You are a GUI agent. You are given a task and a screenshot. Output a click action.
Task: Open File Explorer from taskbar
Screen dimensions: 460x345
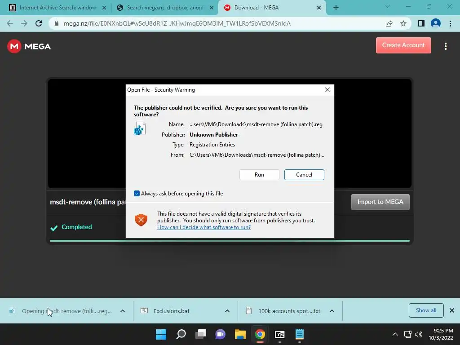coord(240,334)
